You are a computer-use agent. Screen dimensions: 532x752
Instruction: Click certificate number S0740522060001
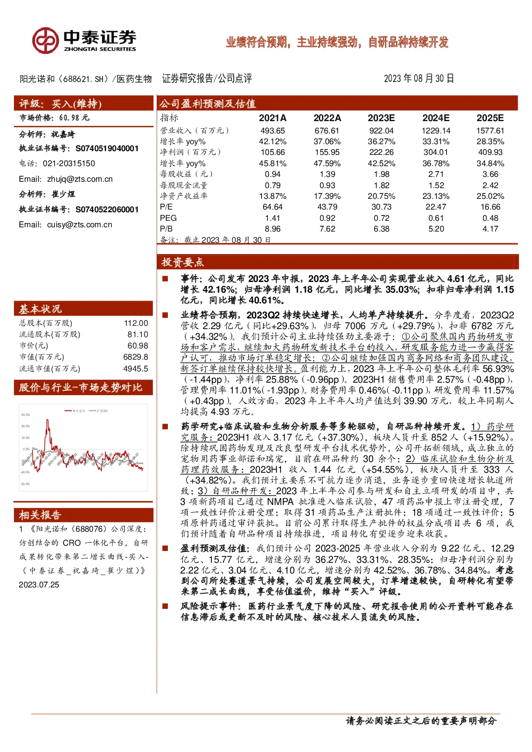coord(107,210)
